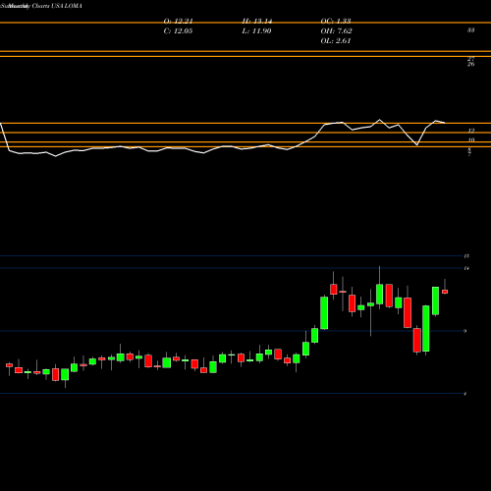Click the 33 axis label
The image size is (491, 491).
click(470, 30)
